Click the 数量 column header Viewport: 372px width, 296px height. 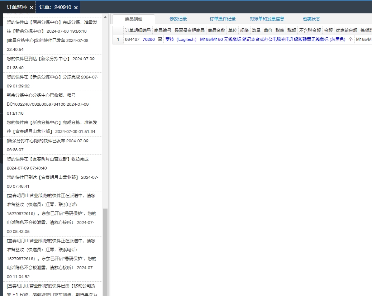256,30
